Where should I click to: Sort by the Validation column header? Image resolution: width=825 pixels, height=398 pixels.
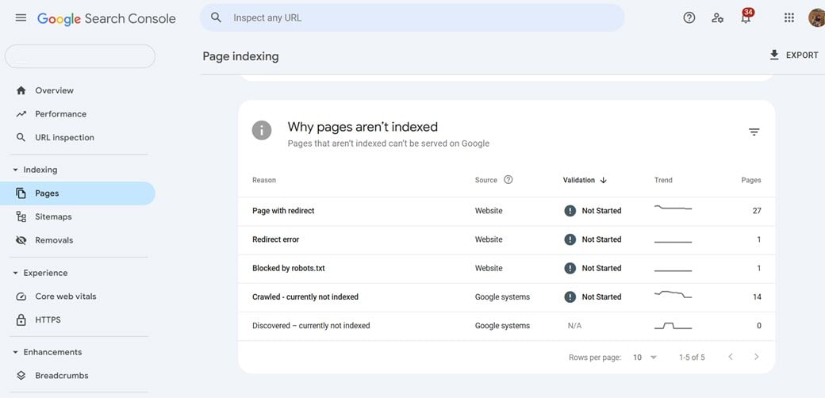click(x=585, y=180)
